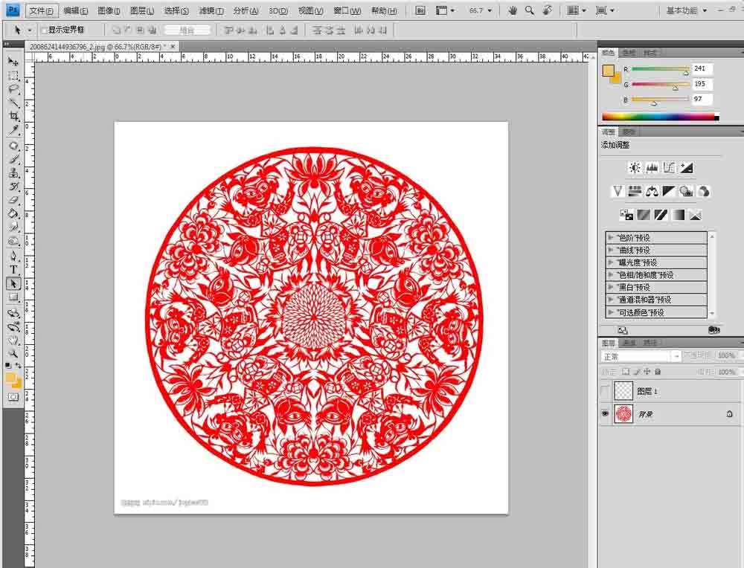744x568 pixels.
Task: Show the 图层 1 layer
Action: [x=605, y=391]
